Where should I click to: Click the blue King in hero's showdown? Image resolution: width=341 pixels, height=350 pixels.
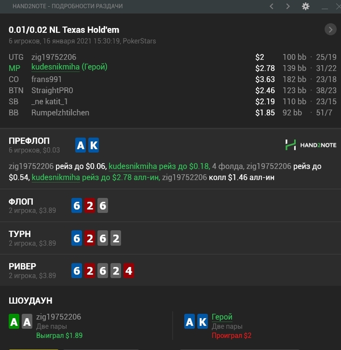203,321
